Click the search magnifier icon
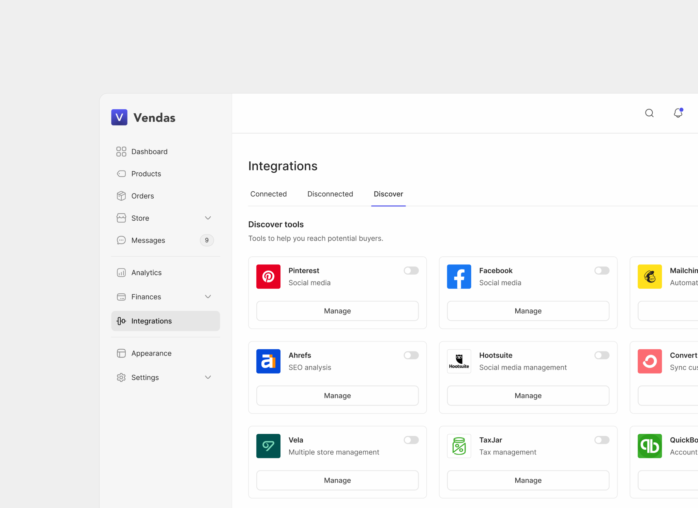Image resolution: width=698 pixels, height=508 pixels. (x=649, y=113)
